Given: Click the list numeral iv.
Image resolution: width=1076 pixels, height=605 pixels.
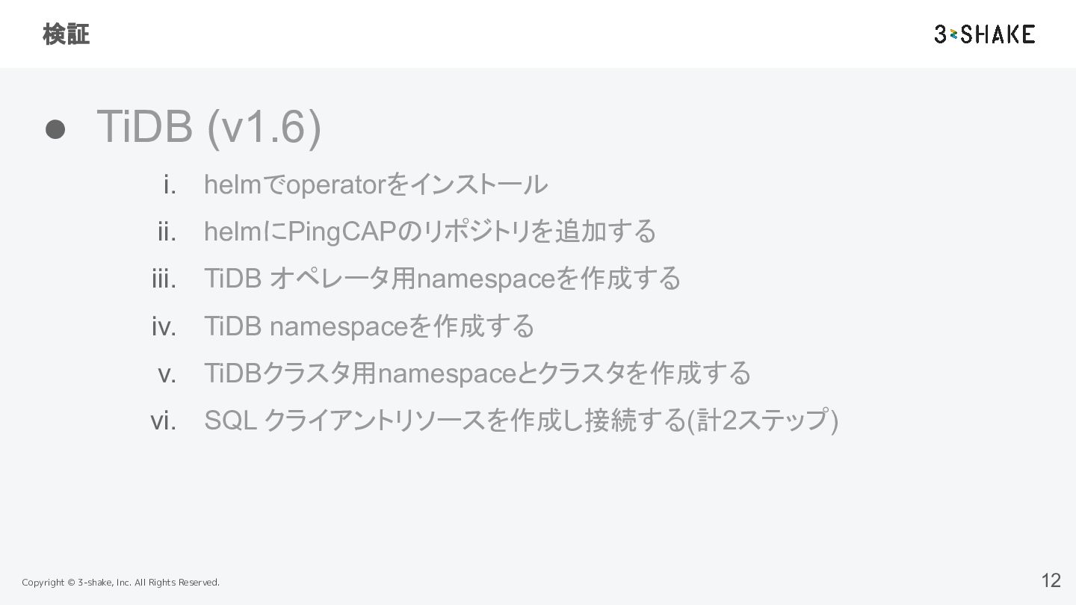Looking at the screenshot, I should [164, 326].
